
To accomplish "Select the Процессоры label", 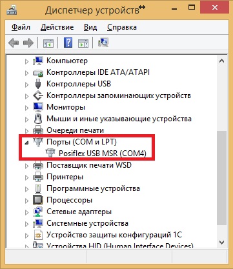I will (x=69, y=200).
